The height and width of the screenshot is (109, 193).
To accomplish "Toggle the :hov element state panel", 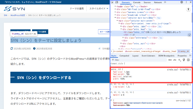I will 170,60.
